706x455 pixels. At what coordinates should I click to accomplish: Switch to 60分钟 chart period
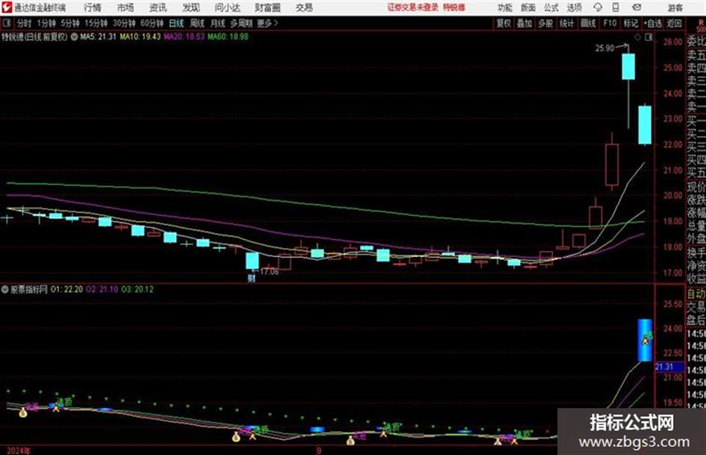pos(152,23)
